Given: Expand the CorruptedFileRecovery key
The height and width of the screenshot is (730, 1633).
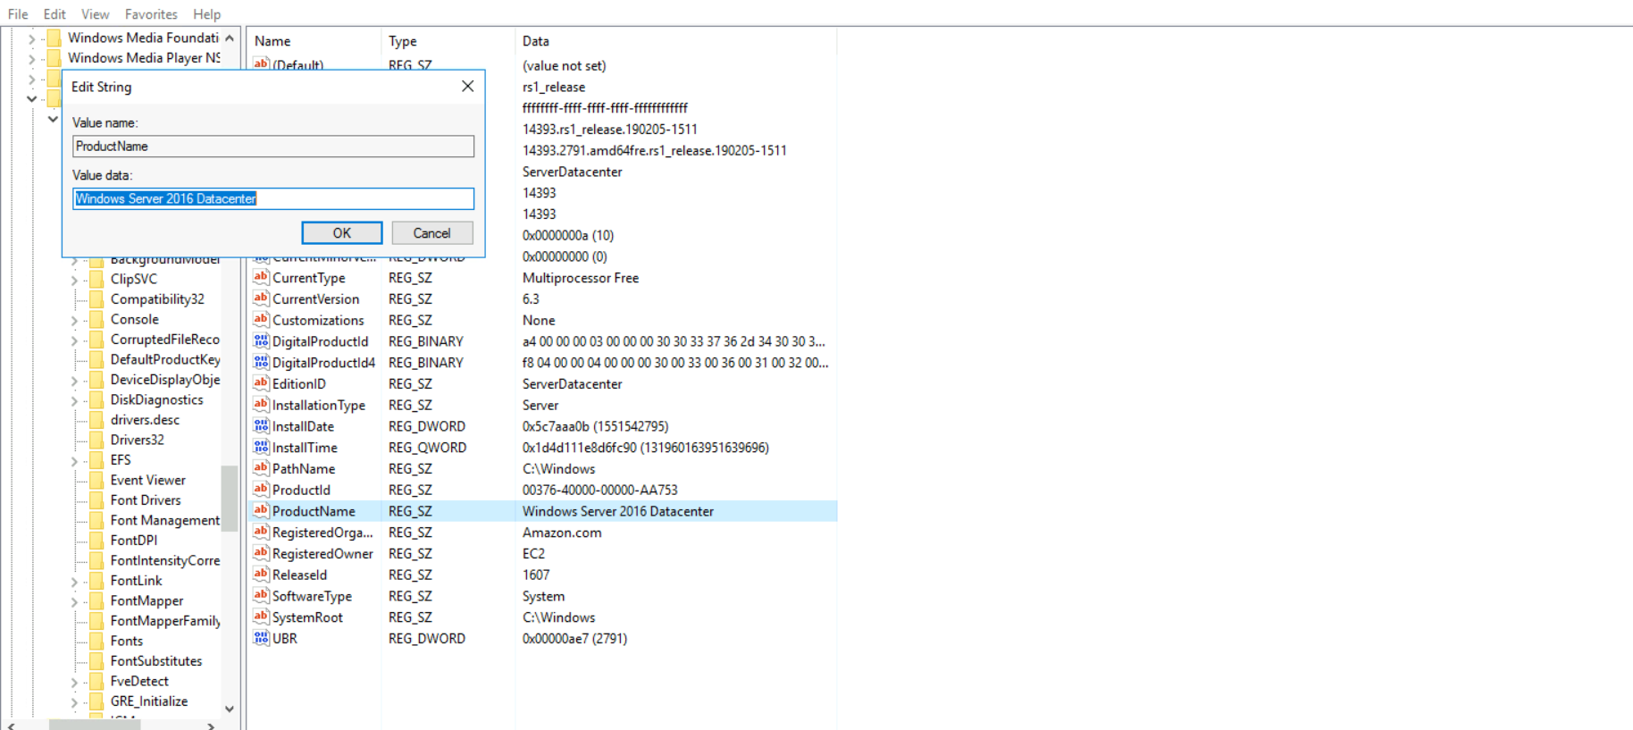Looking at the screenshot, I should tap(74, 340).
